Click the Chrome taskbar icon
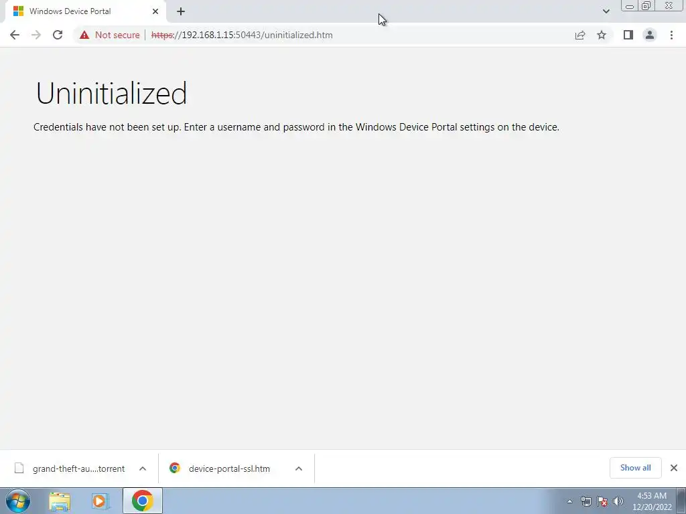 click(x=142, y=501)
